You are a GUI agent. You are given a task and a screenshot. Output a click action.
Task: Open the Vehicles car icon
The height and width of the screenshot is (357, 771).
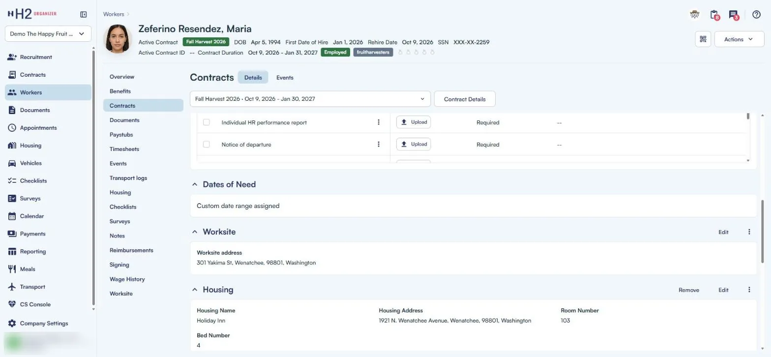click(12, 163)
